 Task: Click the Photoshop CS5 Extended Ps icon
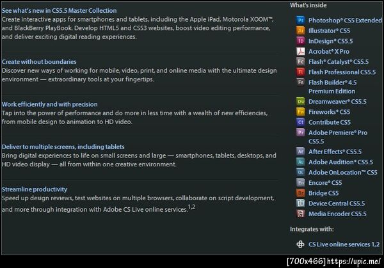click(x=301, y=20)
